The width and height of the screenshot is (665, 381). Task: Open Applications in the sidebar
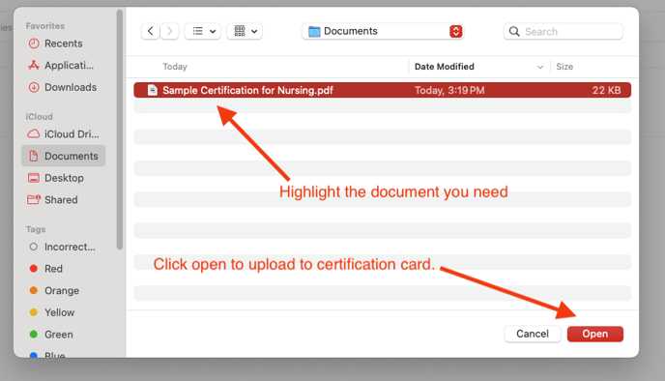tap(64, 66)
